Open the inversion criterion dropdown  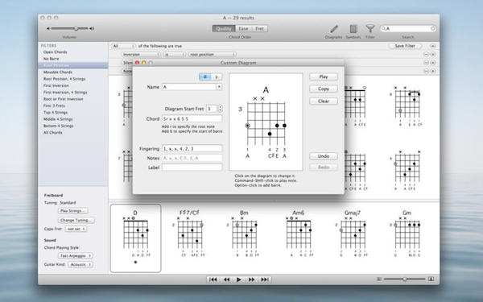click(142, 54)
